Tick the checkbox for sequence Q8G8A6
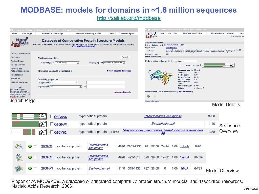259x194 pixels. [52, 116]
